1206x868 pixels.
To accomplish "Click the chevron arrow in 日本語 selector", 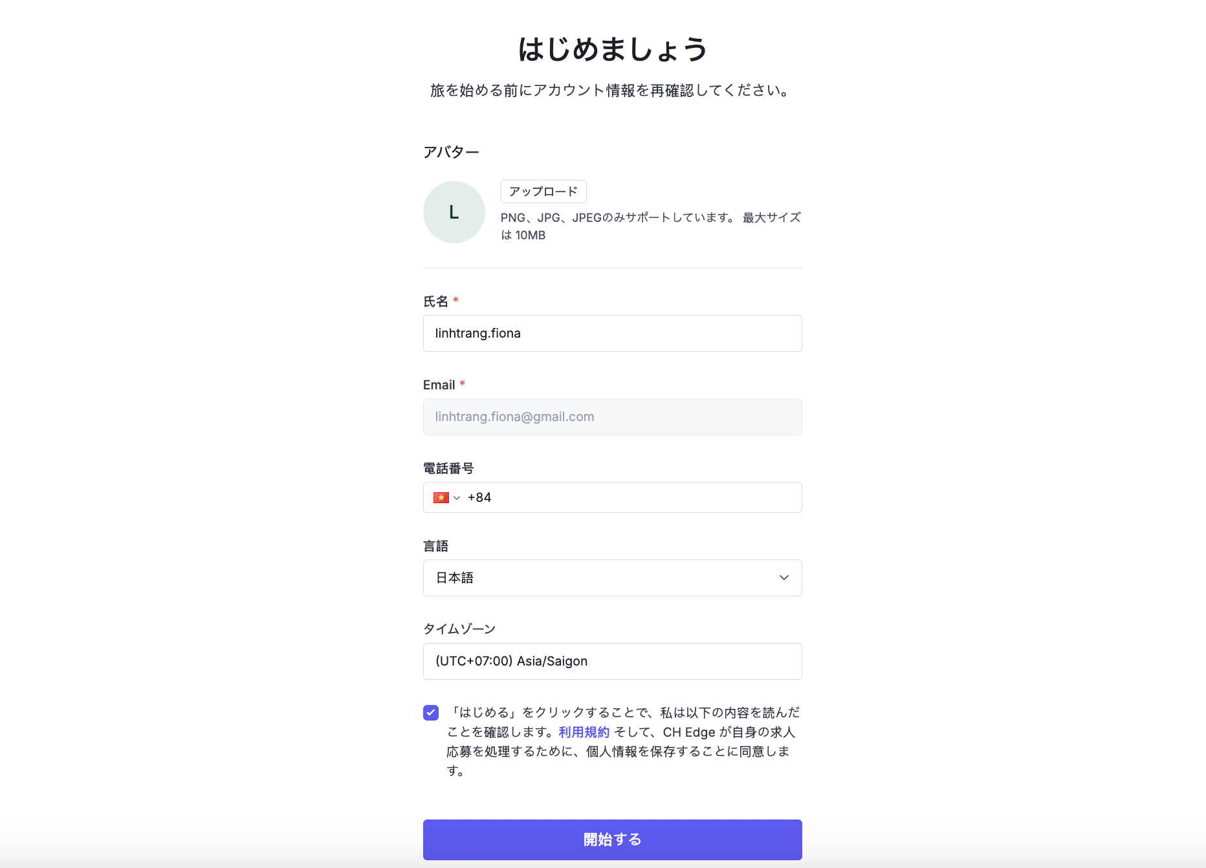I will pos(784,578).
